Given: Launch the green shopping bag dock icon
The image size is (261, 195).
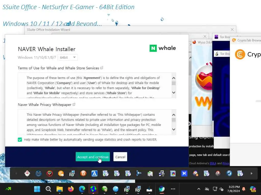Looking at the screenshot, I should 150,173.
